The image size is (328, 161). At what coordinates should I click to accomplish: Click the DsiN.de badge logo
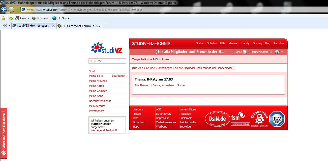[217, 118]
